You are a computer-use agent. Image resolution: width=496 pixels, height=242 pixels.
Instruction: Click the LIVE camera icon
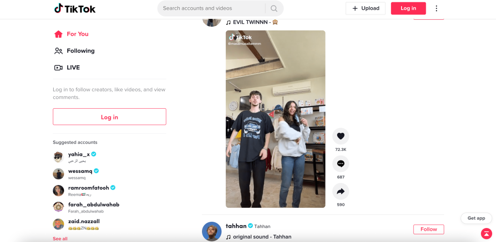click(58, 68)
